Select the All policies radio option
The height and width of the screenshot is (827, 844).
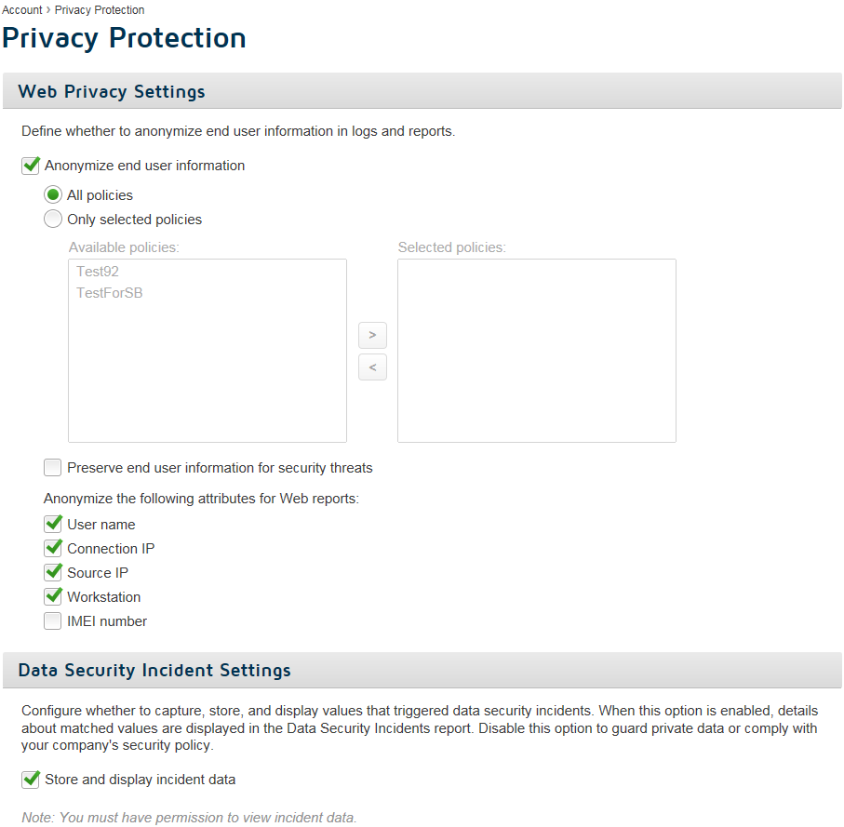(x=53, y=194)
